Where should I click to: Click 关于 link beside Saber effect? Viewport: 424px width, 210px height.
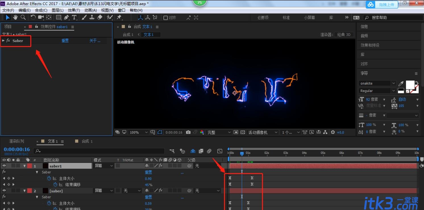[x=95, y=41]
